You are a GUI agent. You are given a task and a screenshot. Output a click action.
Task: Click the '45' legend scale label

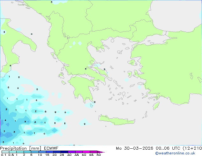point(91,155)
